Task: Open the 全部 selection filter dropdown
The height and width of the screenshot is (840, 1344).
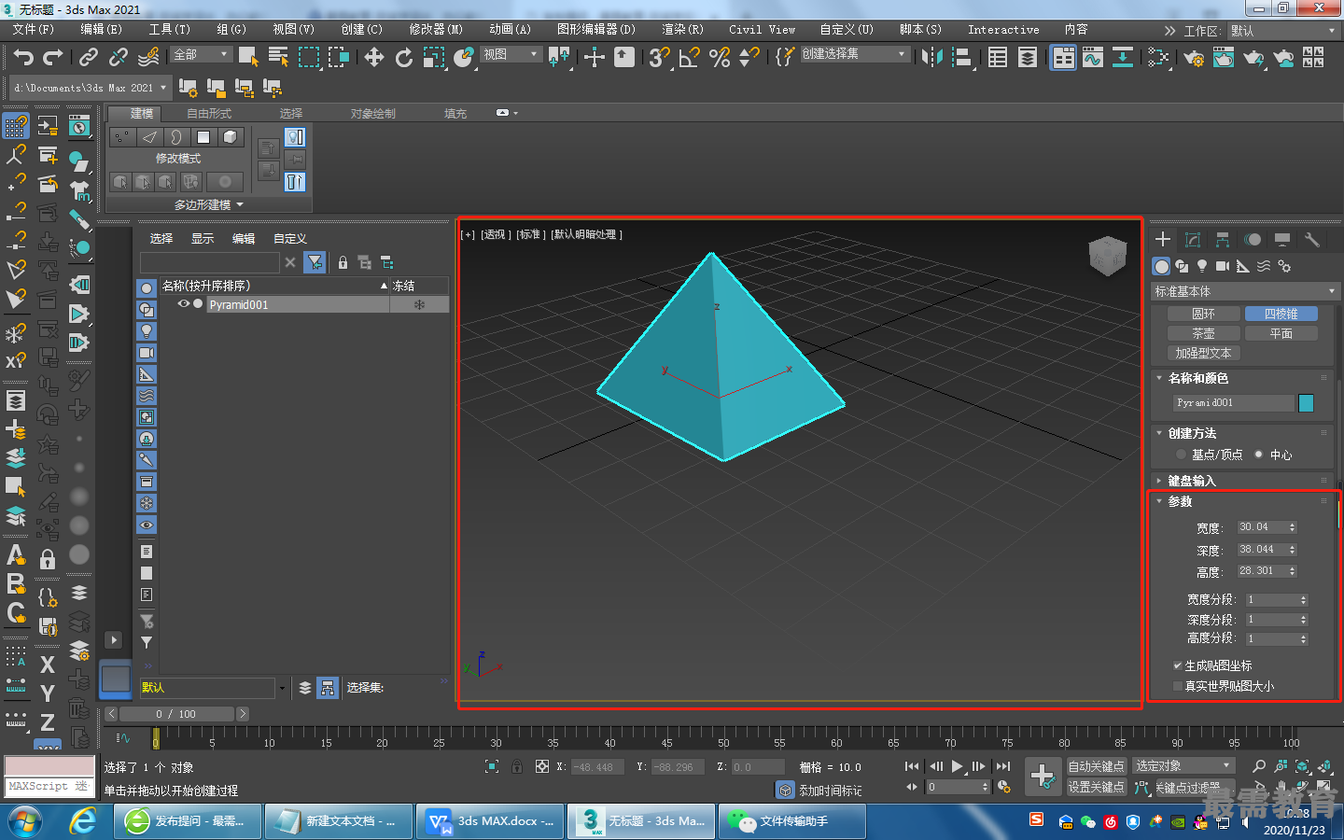Action: pos(201,54)
